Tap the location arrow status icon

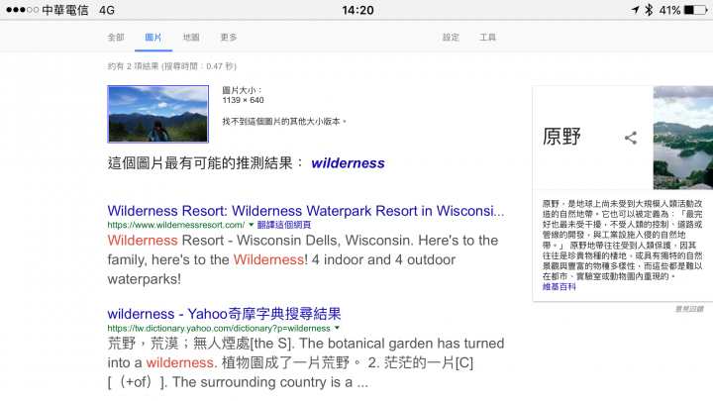(635, 10)
